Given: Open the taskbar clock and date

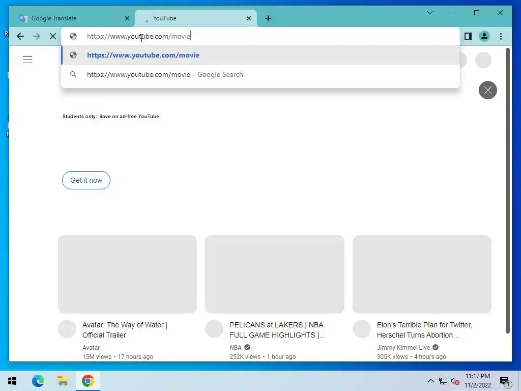Looking at the screenshot, I should (x=478, y=381).
